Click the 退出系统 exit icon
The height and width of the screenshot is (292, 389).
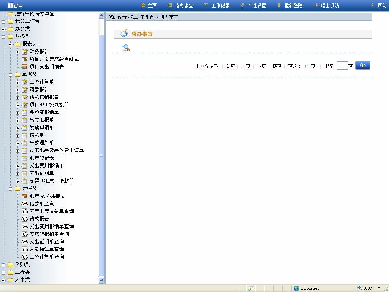click(x=315, y=5)
